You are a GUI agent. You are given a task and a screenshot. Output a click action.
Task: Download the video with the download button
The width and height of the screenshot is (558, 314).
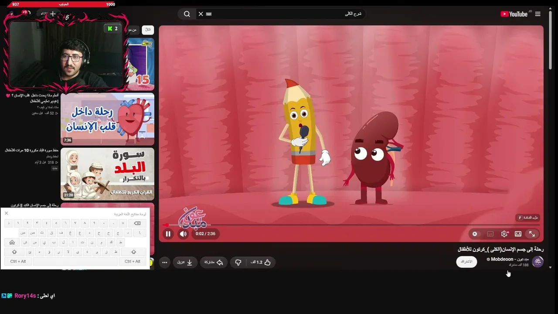pyautogui.click(x=185, y=262)
